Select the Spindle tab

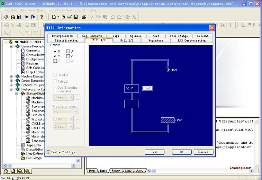[136, 36]
